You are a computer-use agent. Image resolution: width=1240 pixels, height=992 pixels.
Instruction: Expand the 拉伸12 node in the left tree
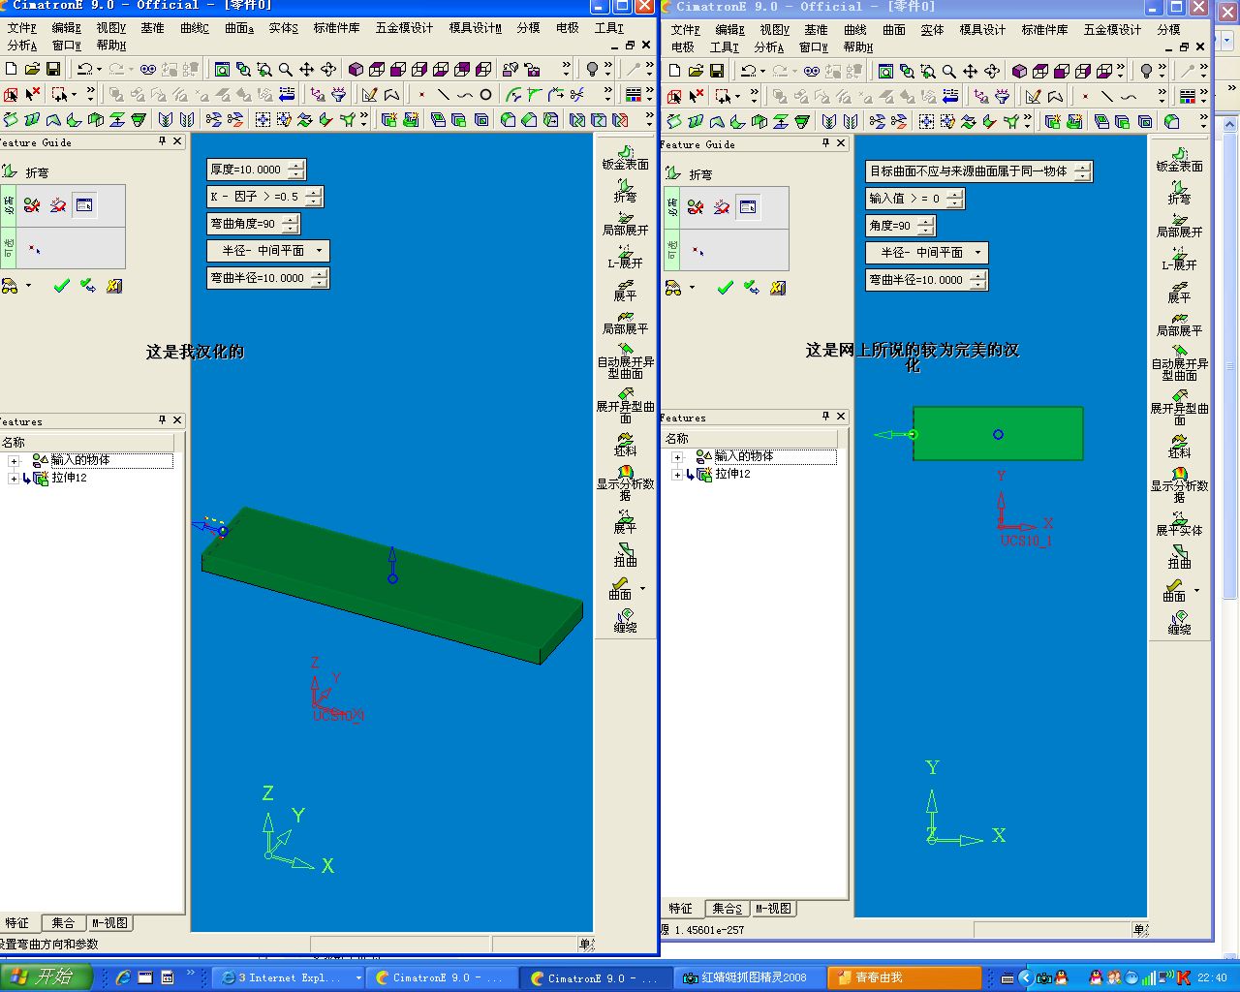click(14, 479)
